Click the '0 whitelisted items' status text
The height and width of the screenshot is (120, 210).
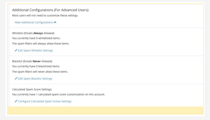(36, 38)
